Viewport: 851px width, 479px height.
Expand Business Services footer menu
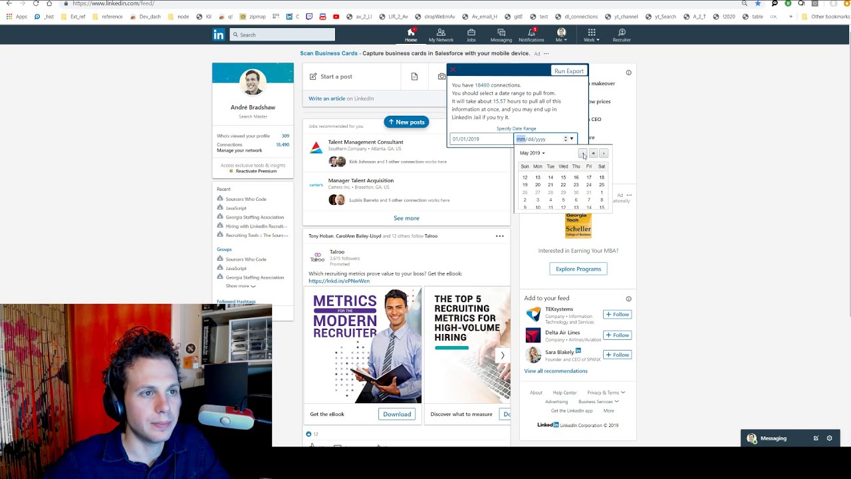(x=598, y=402)
